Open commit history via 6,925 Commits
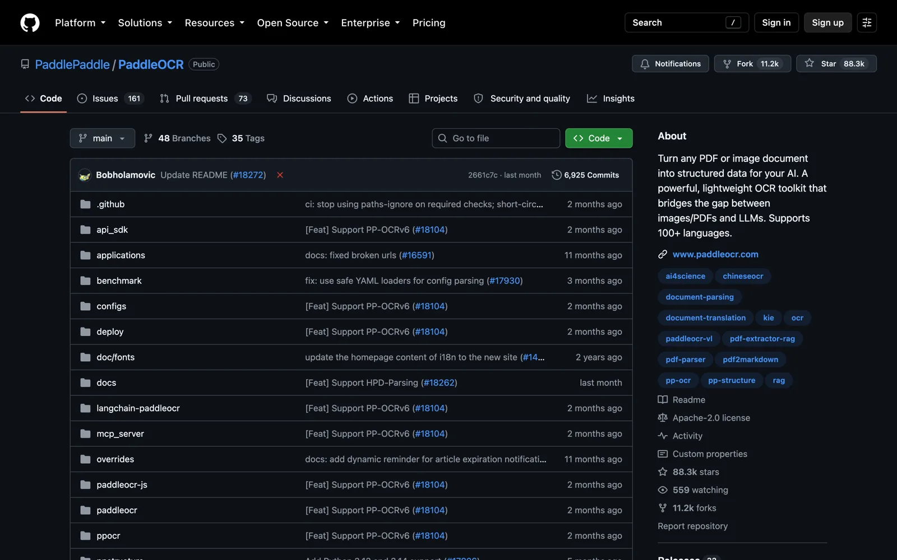The width and height of the screenshot is (897, 560). (585, 175)
